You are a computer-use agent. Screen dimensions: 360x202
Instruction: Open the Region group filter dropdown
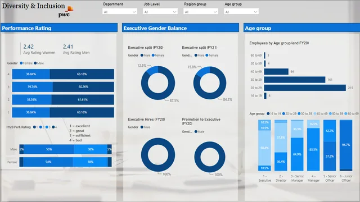[201, 11]
